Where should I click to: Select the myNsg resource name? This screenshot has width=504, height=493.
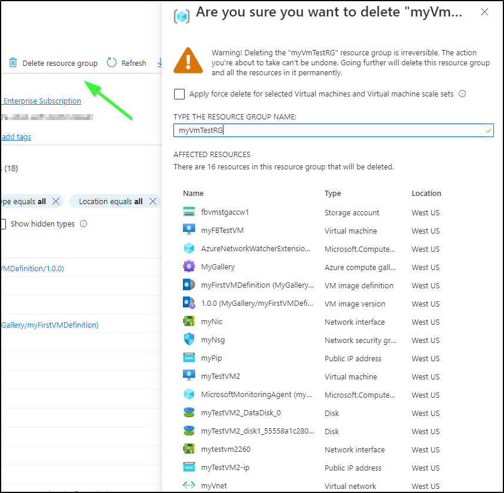click(x=213, y=339)
